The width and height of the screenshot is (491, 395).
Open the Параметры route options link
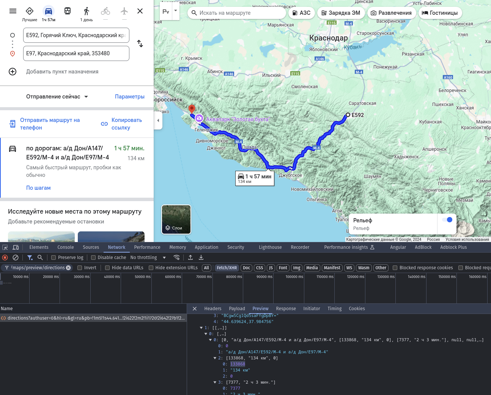(x=130, y=97)
